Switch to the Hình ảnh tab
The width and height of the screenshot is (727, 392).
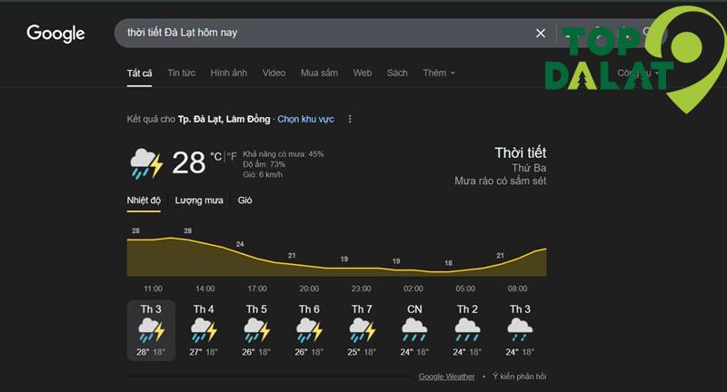[x=229, y=73]
